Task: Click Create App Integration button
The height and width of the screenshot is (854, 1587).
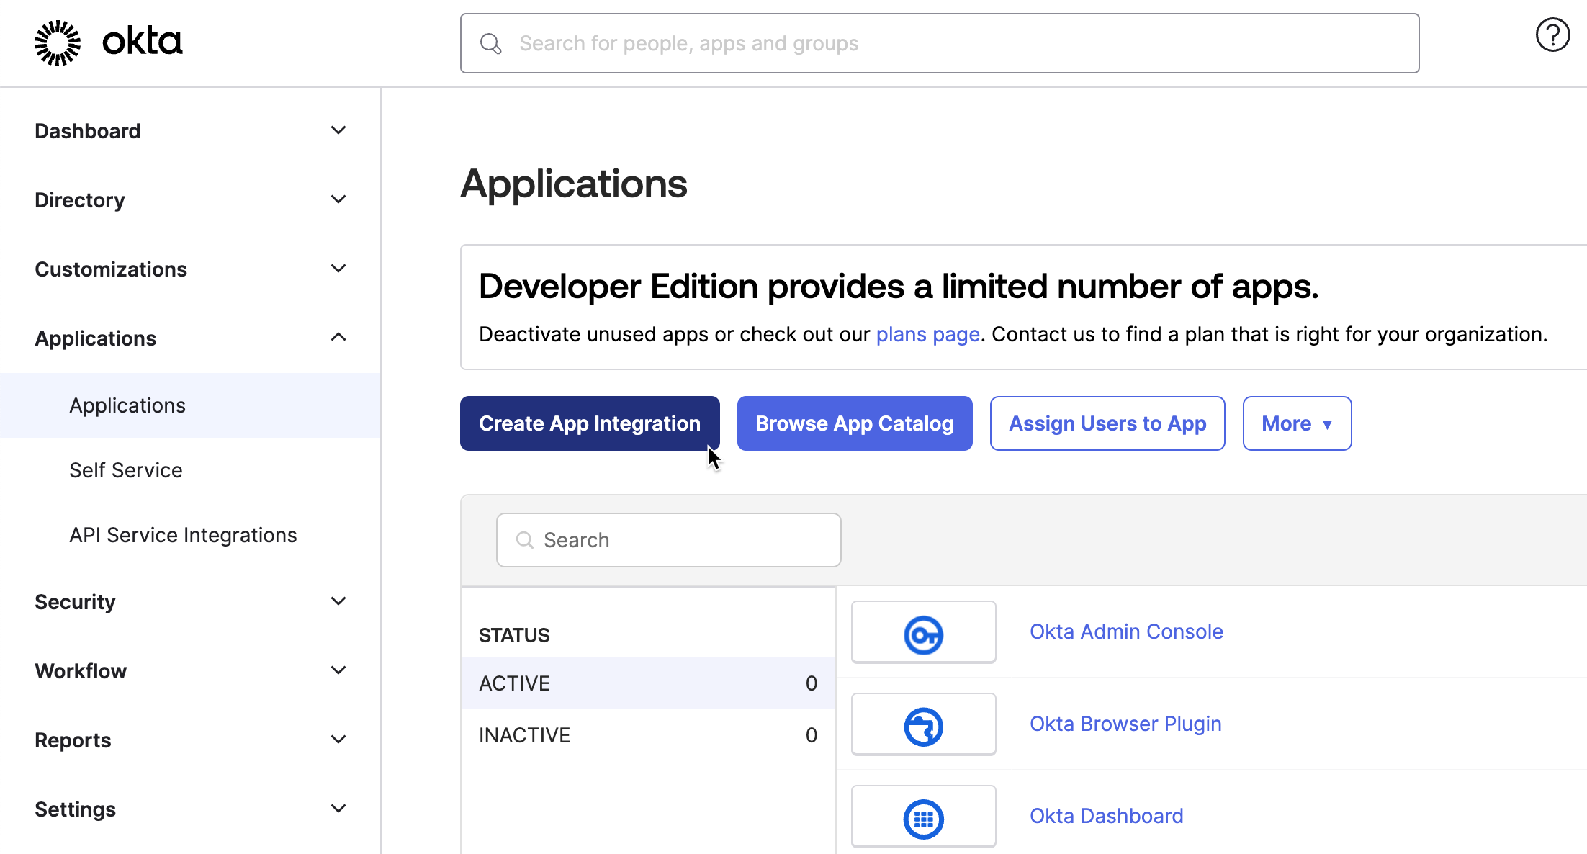Action: click(x=590, y=423)
